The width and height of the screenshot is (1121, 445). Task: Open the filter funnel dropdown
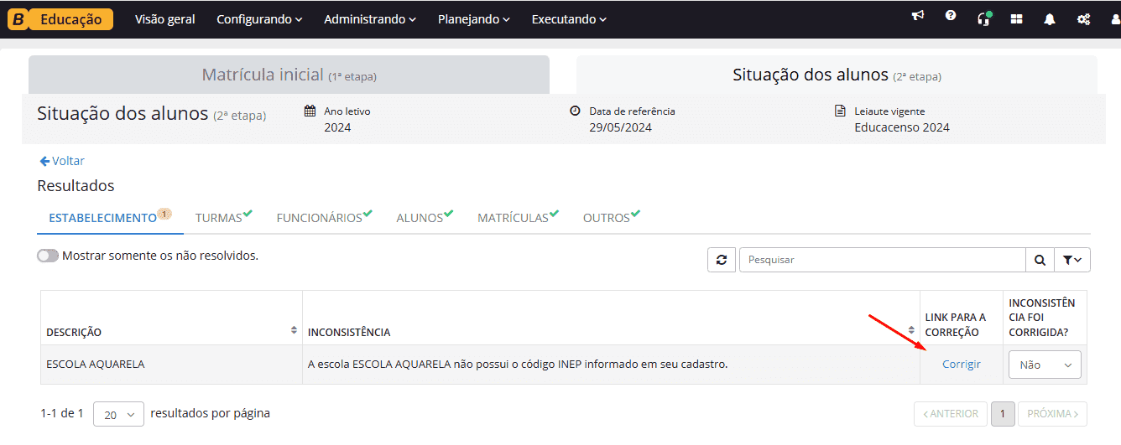pyautogui.click(x=1072, y=260)
